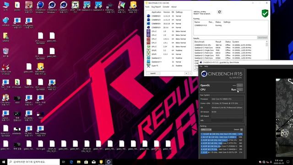Screen dimensions: 293x165
Task: Open the Donate menu in BenchMate
Action: tap(166, 7)
